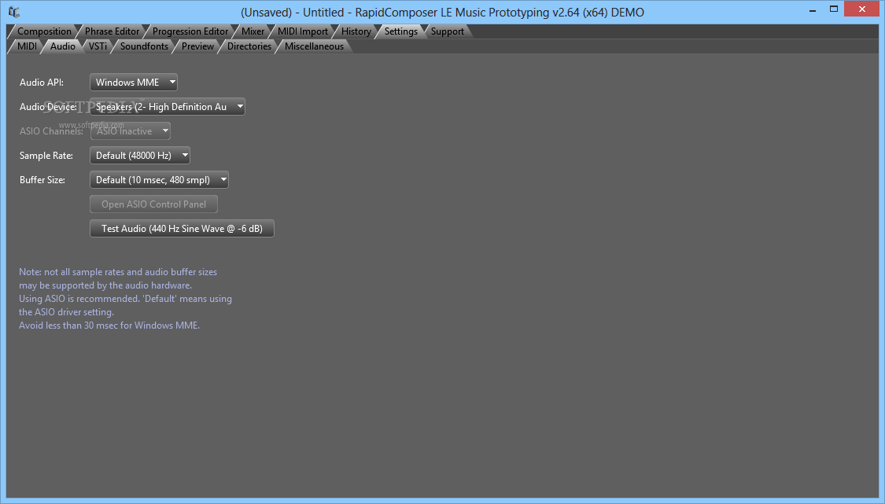Viewport: 885px width, 504px height.
Task: Click the 'Using ASIO is recommended' note line
Action: (x=125, y=299)
